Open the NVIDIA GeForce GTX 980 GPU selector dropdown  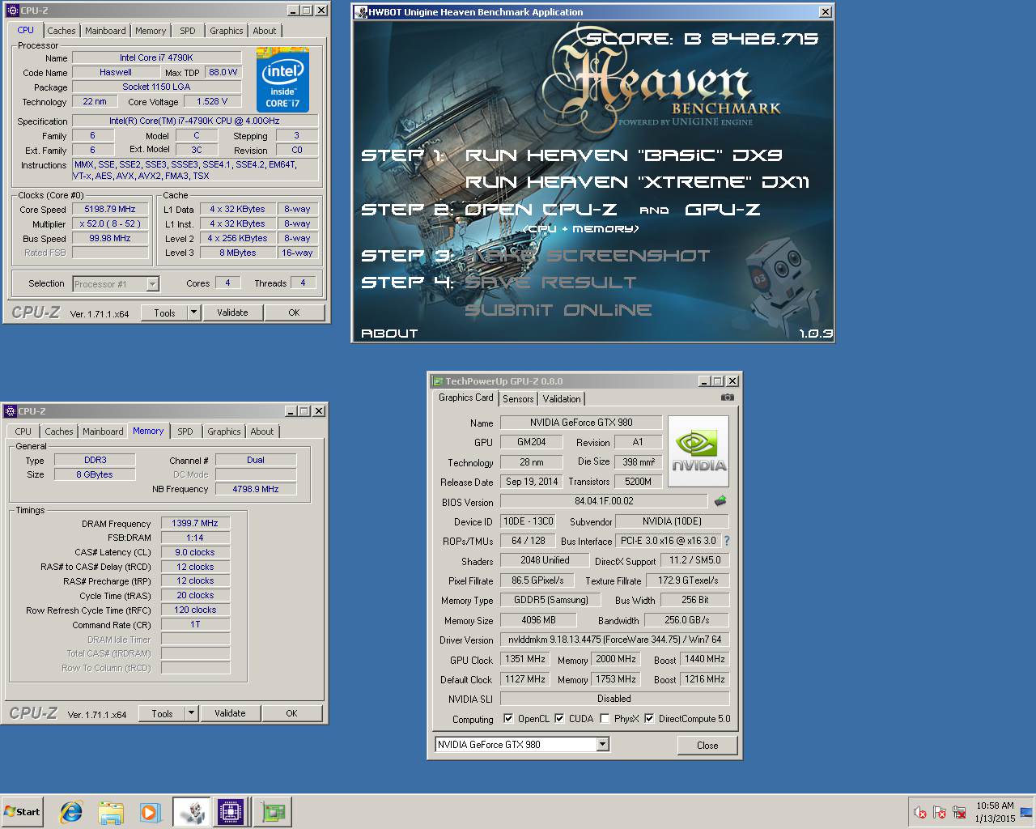pos(602,744)
